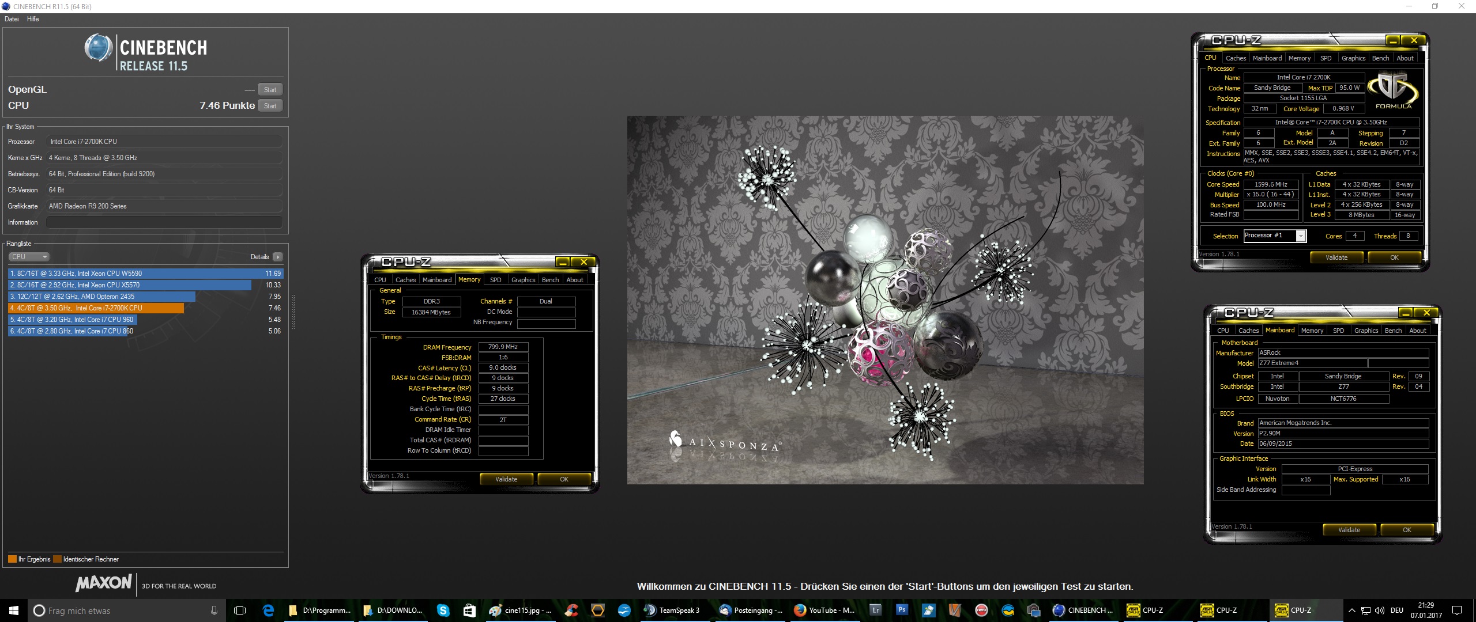Click the Identischer Rechner legend swatch

point(57,559)
